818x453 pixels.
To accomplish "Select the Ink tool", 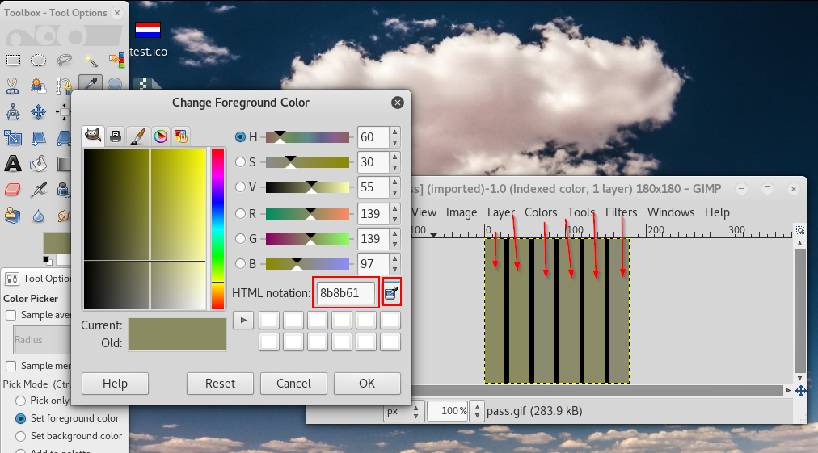I will pyautogui.click(x=63, y=190).
